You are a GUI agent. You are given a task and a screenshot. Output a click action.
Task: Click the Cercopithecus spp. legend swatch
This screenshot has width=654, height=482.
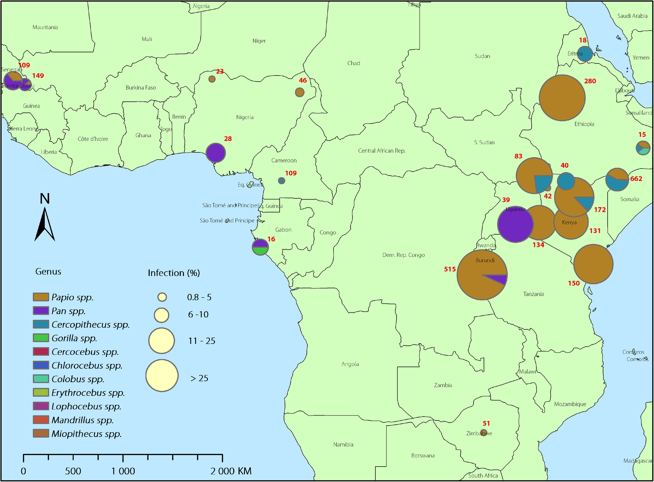[x=41, y=324]
